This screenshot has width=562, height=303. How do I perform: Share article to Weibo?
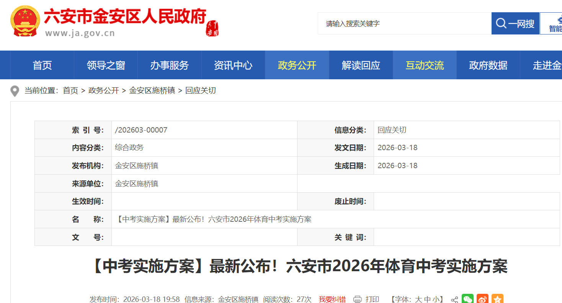point(482,299)
